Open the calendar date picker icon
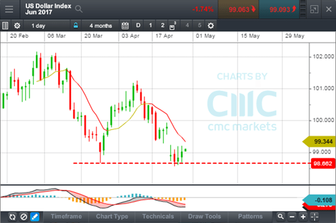 pos(125,26)
